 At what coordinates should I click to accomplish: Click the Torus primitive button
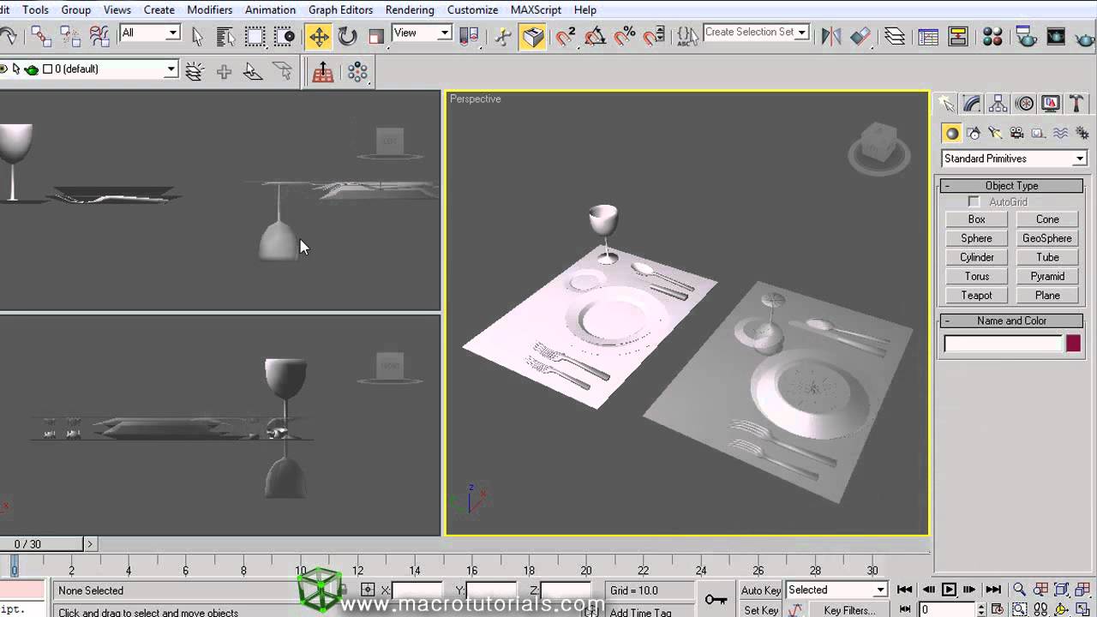(977, 276)
